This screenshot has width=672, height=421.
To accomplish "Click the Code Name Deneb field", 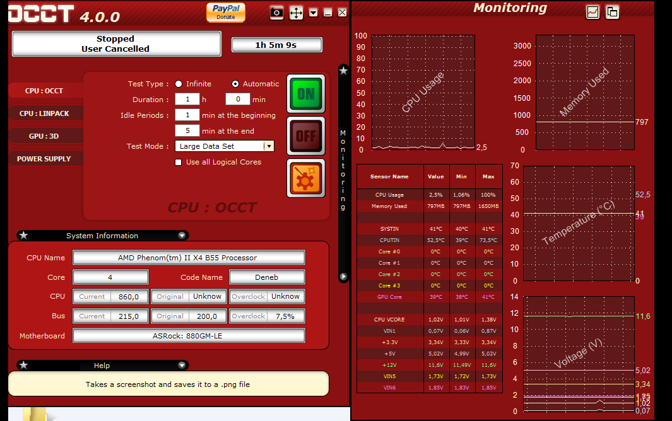I will 267,277.
